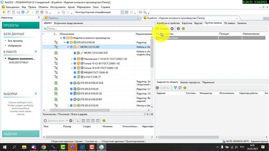
Task: Click the Windows Start button
Action: coord(5,147)
